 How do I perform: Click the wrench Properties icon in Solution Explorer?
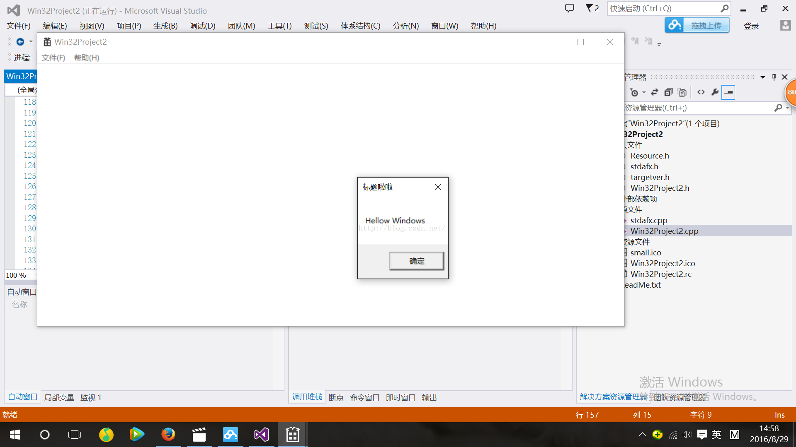click(715, 92)
